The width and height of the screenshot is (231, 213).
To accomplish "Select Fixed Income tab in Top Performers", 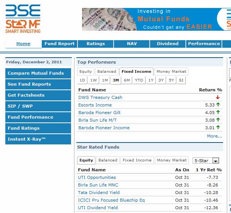I will [136, 72].
